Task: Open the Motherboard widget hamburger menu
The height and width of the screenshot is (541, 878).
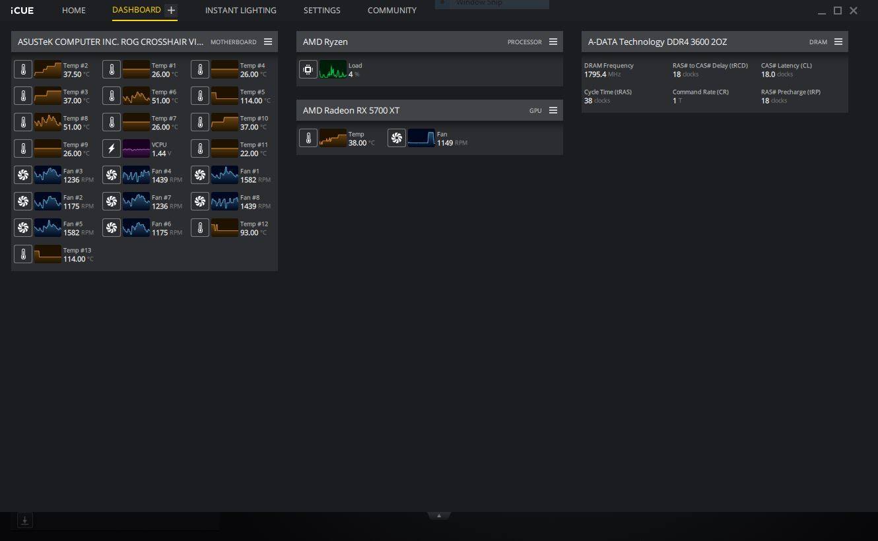Action: [268, 42]
